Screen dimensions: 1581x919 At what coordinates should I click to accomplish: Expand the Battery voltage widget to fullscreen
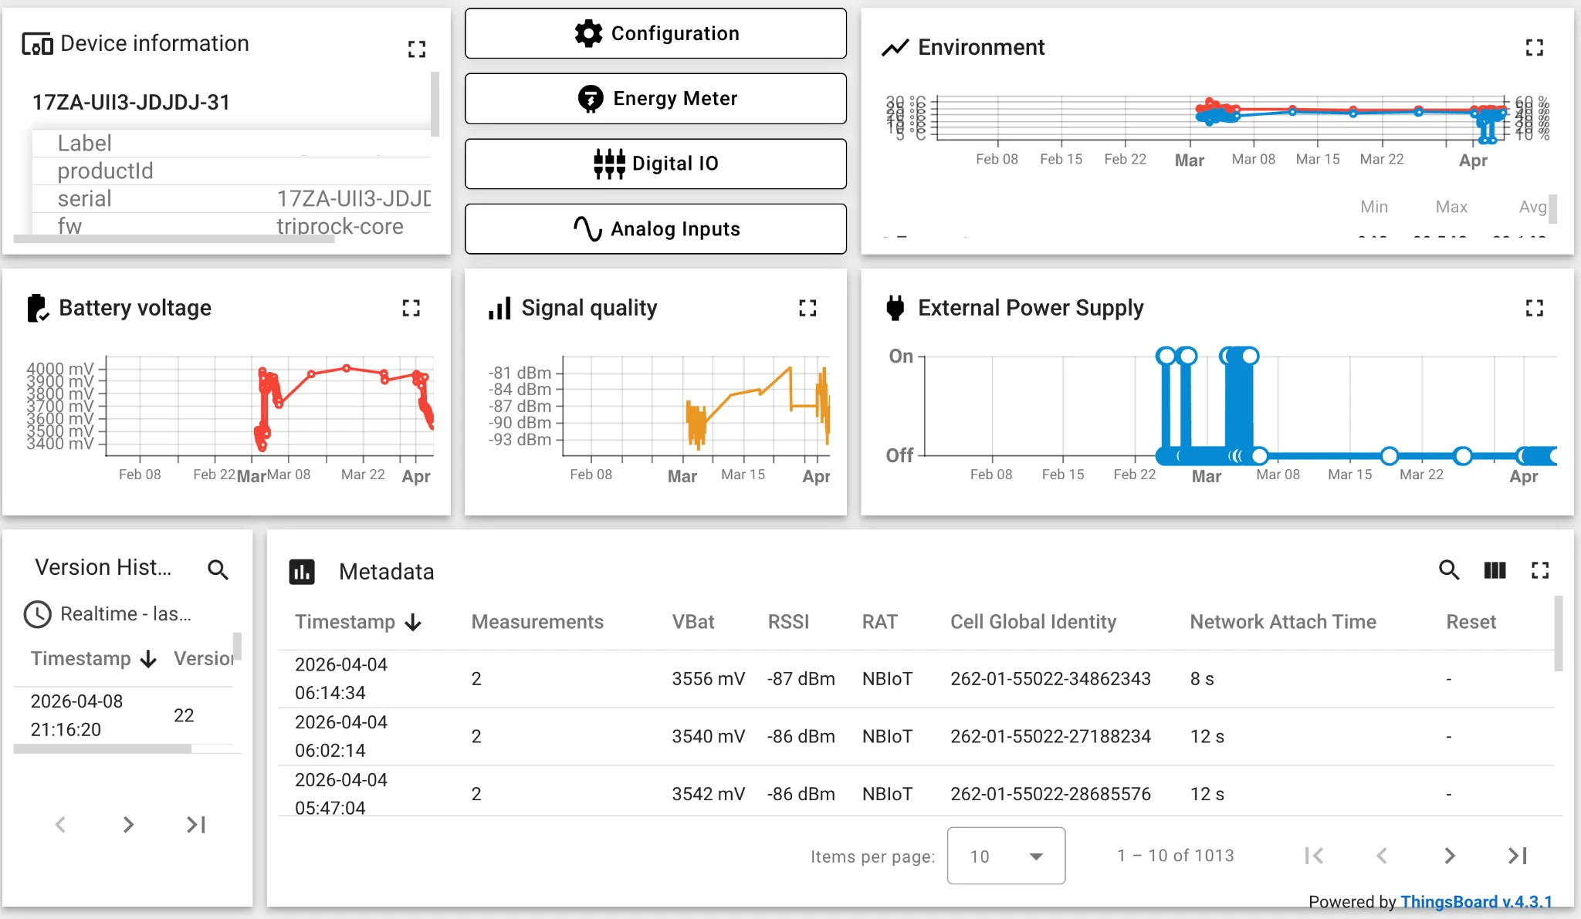(411, 308)
